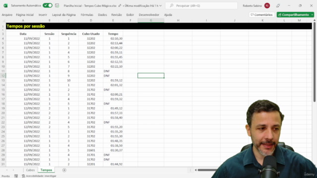The width and height of the screenshot is (317, 178).
Task: Open the Dados ribbon tab
Action: click(x=103, y=15)
